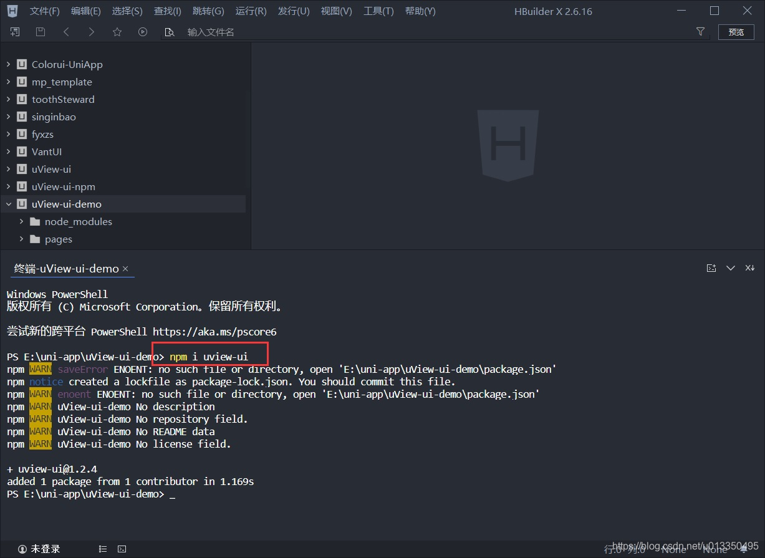The image size is (765, 558).
Task: Click the run play-circle icon
Action: pos(143,32)
